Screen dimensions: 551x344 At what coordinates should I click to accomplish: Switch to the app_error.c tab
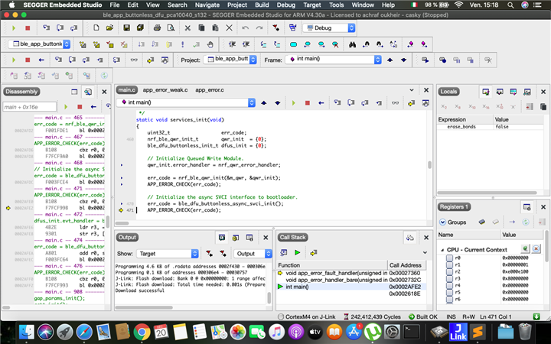pyautogui.click(x=210, y=90)
